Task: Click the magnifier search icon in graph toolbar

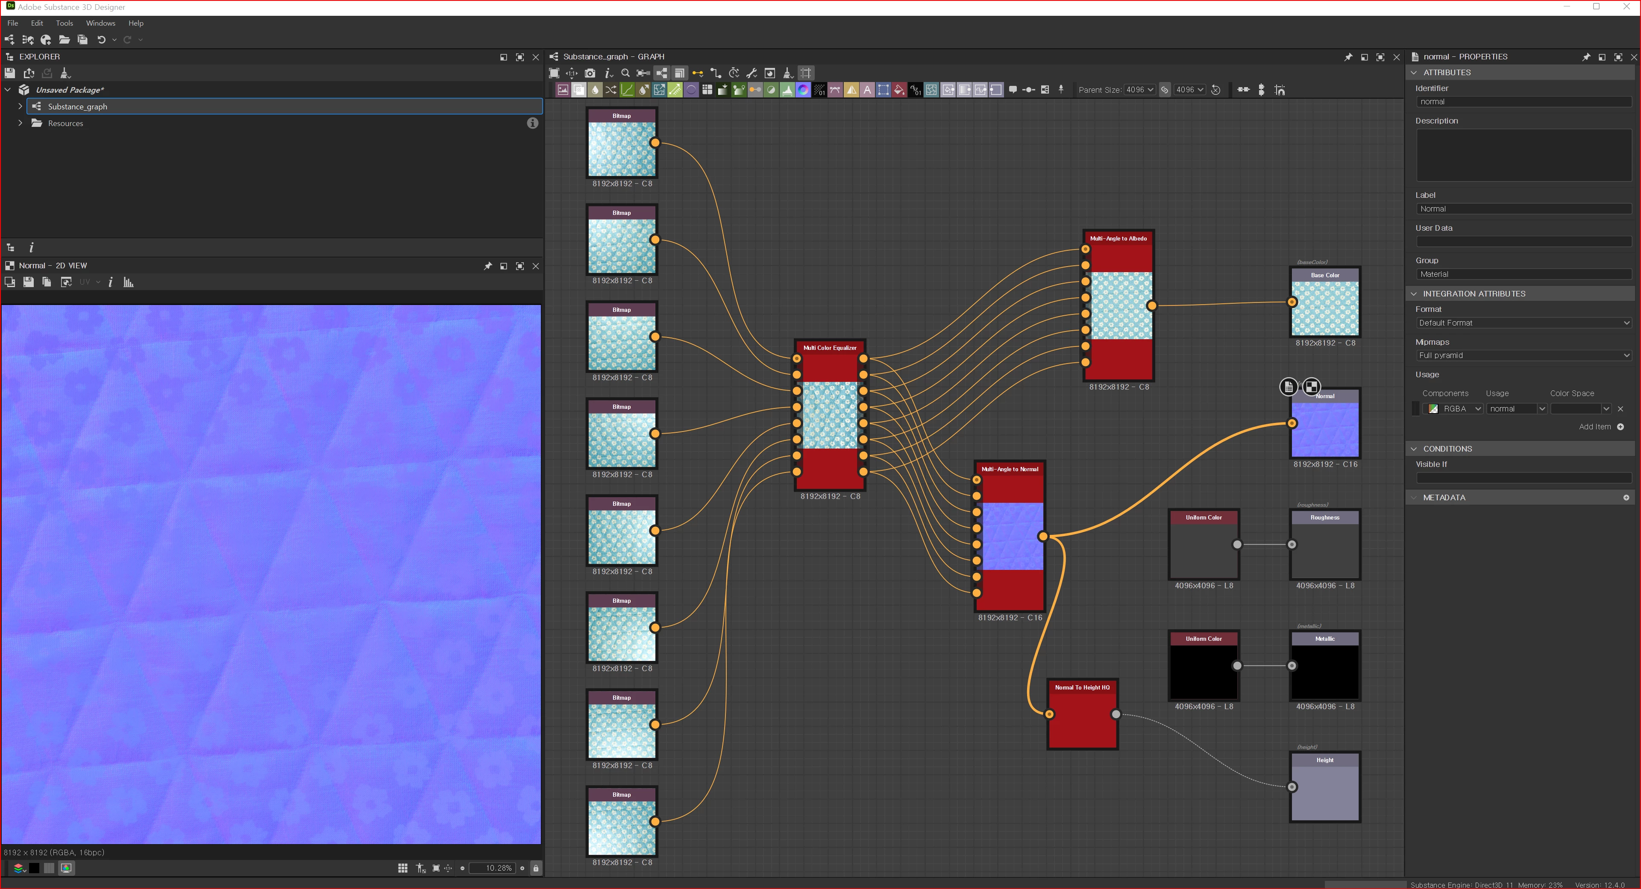Action: pos(625,73)
